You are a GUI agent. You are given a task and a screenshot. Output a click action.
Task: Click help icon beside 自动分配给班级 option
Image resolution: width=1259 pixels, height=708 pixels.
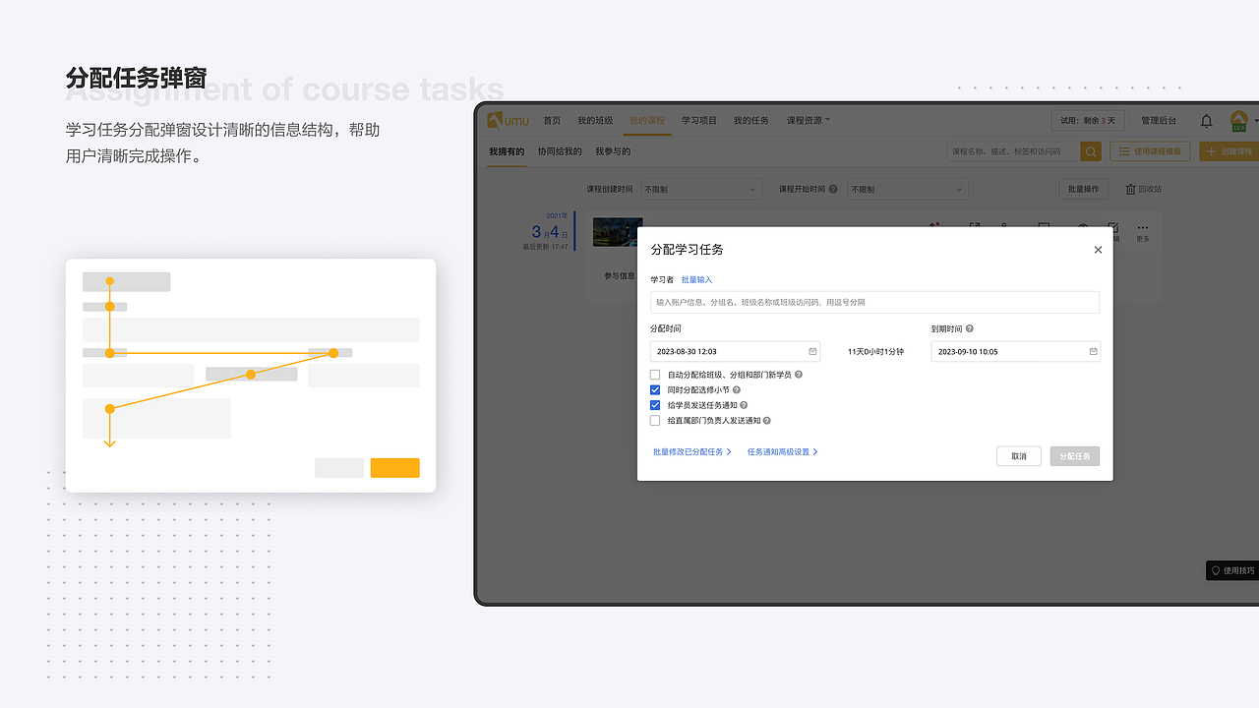point(799,375)
